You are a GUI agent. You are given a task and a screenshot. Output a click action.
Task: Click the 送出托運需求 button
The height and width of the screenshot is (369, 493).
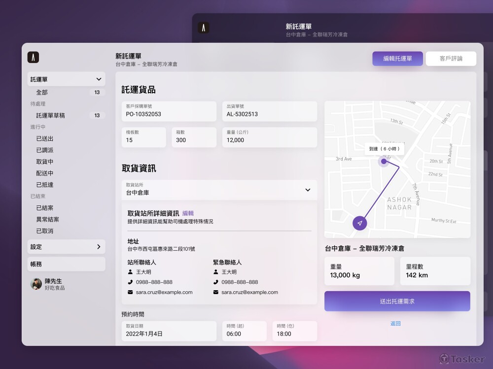coord(397,301)
